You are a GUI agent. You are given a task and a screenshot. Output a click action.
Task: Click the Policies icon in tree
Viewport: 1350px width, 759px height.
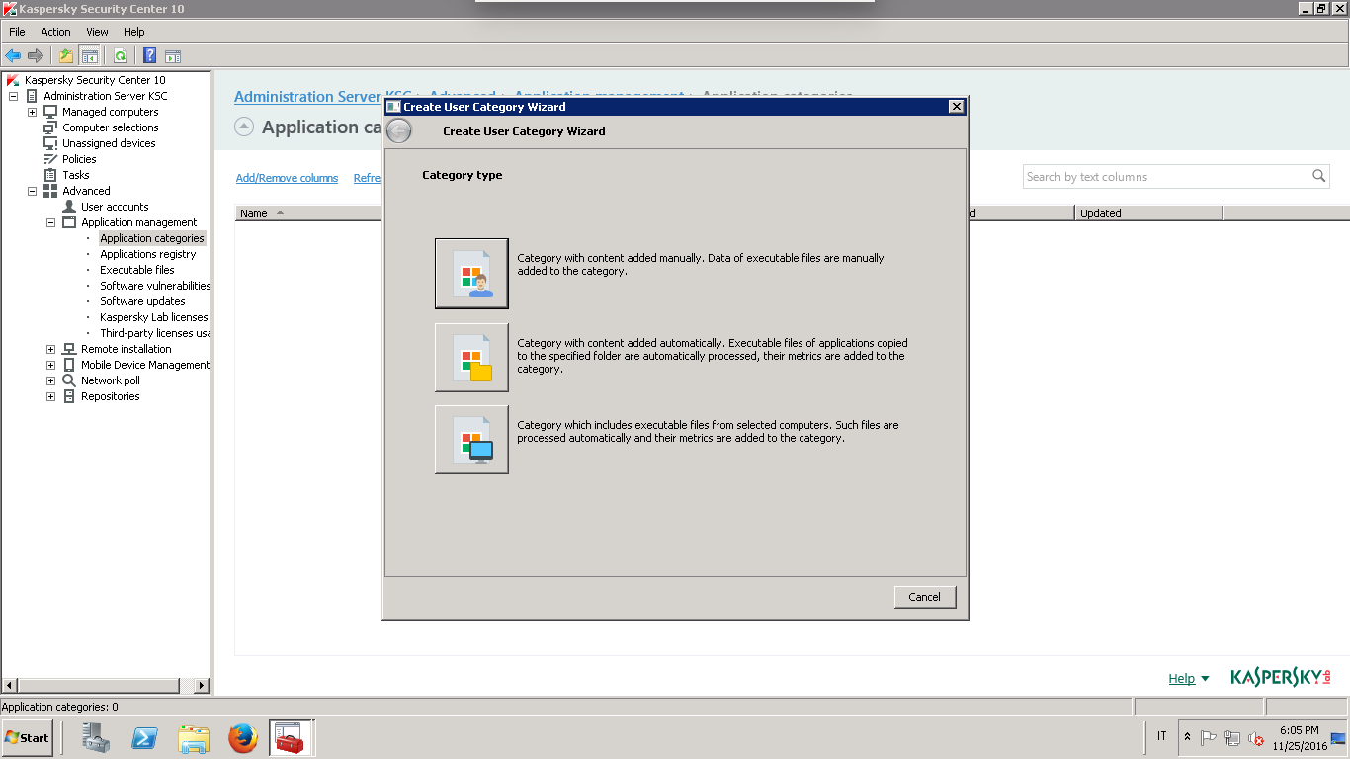(50, 159)
